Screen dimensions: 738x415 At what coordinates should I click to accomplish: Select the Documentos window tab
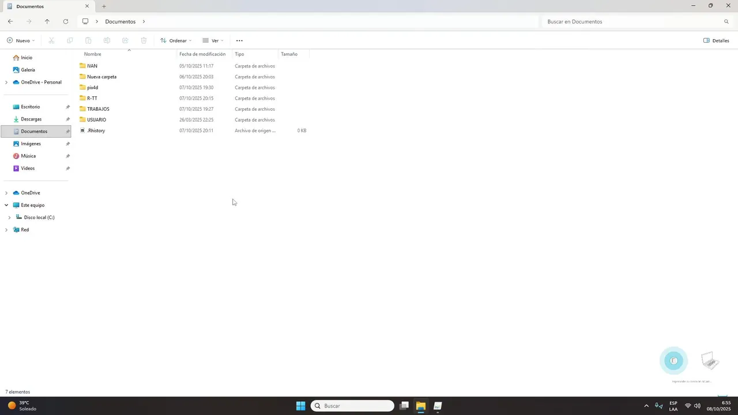47,6
